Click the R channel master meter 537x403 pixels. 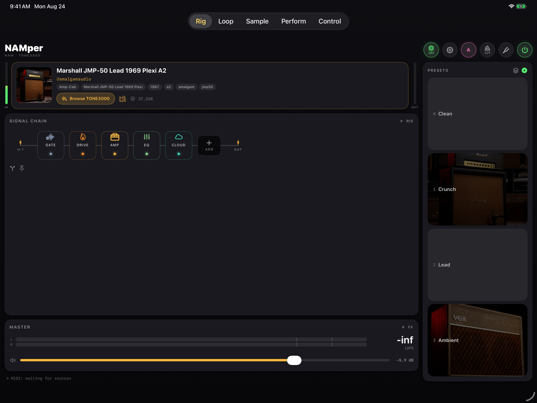point(191,345)
